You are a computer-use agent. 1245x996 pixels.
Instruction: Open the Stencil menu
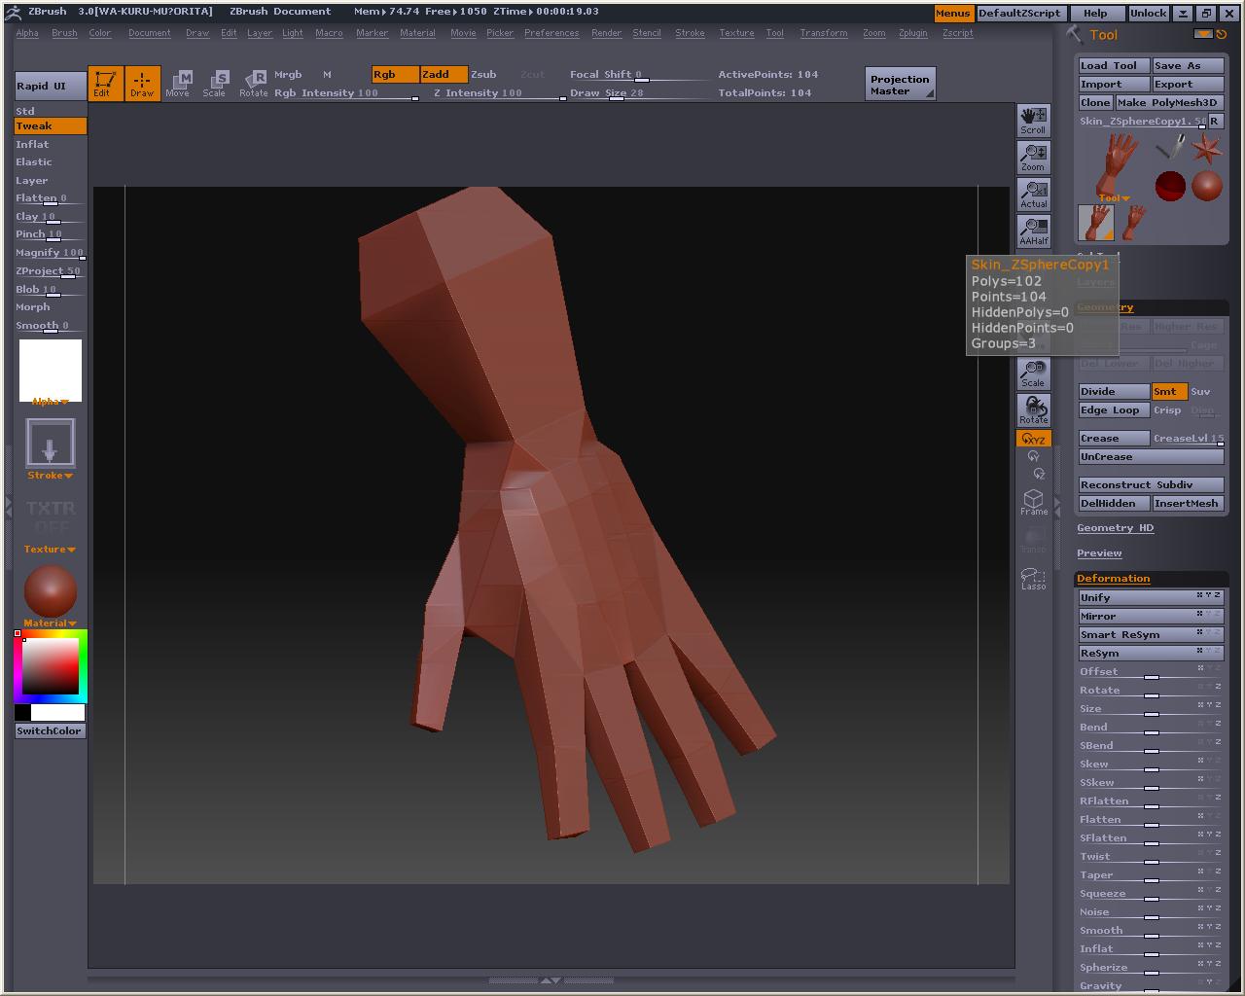click(646, 33)
